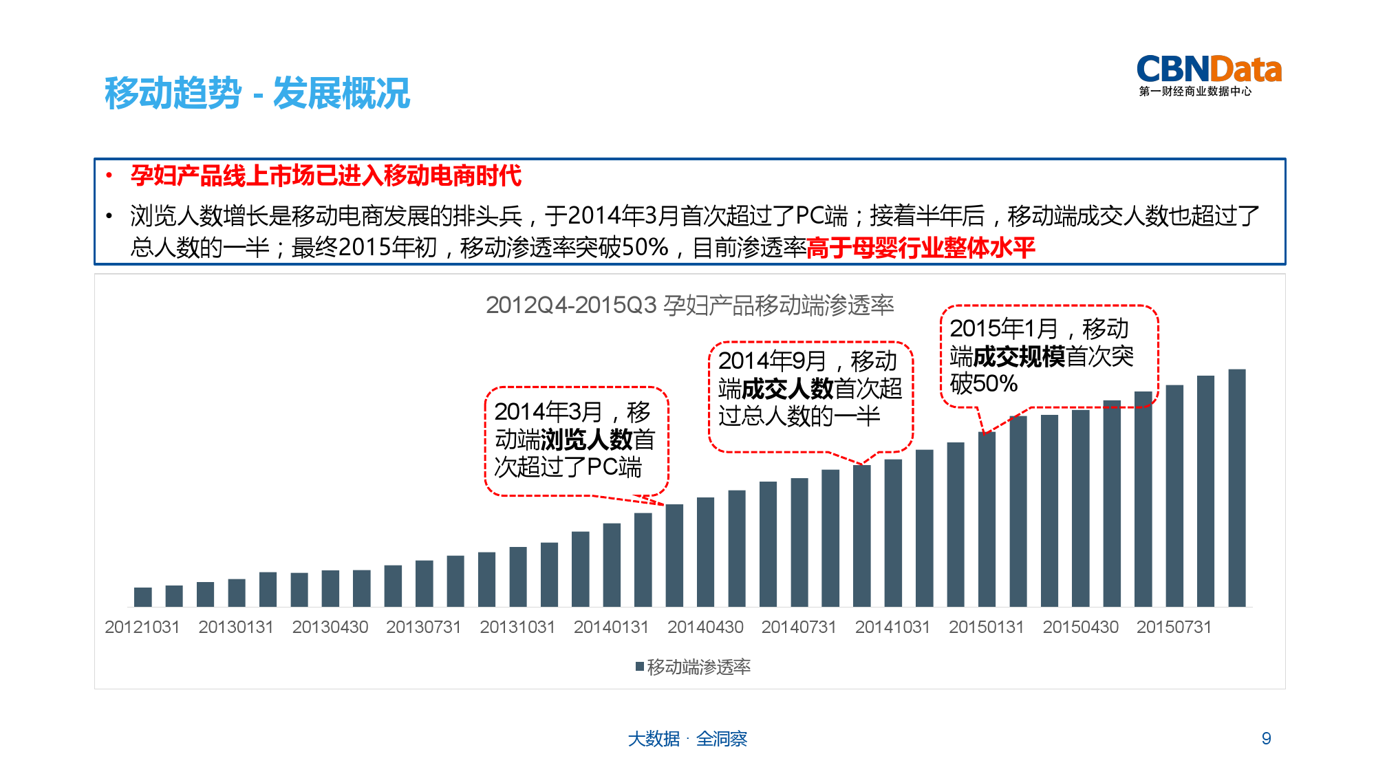1376x774 pixels.
Task: Click the red text 高于母婴行业整体水平
Action: 921,248
